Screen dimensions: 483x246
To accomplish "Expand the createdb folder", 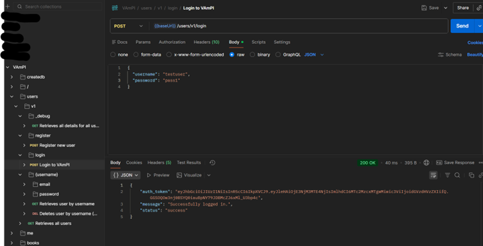I will tap(12, 77).
